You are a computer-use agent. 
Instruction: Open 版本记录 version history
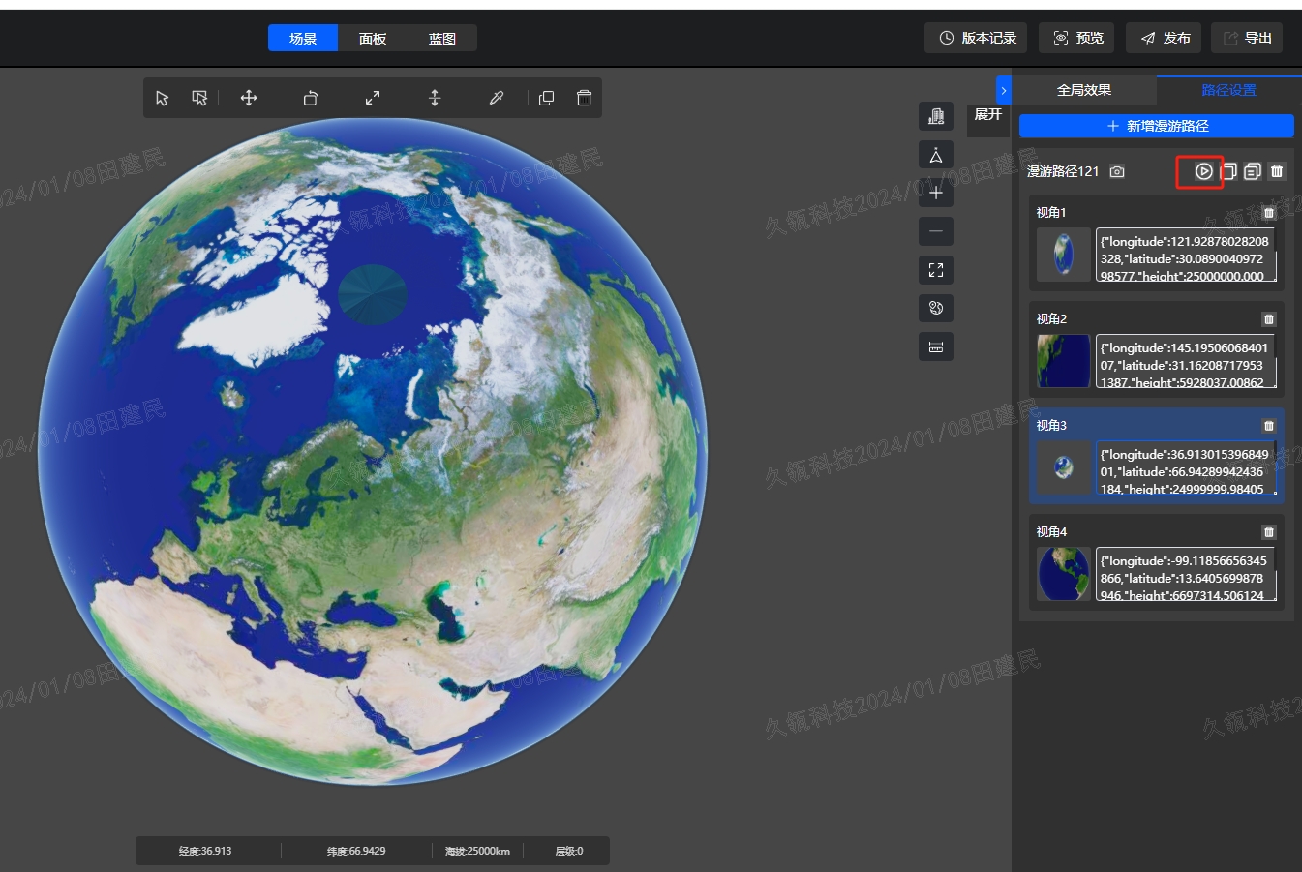point(978,38)
